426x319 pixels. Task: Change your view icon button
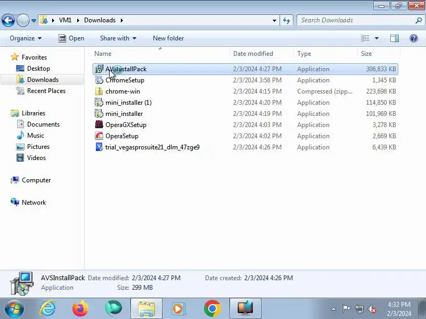pyautogui.click(x=365, y=38)
